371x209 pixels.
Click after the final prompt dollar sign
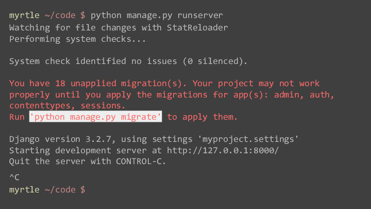90,189
